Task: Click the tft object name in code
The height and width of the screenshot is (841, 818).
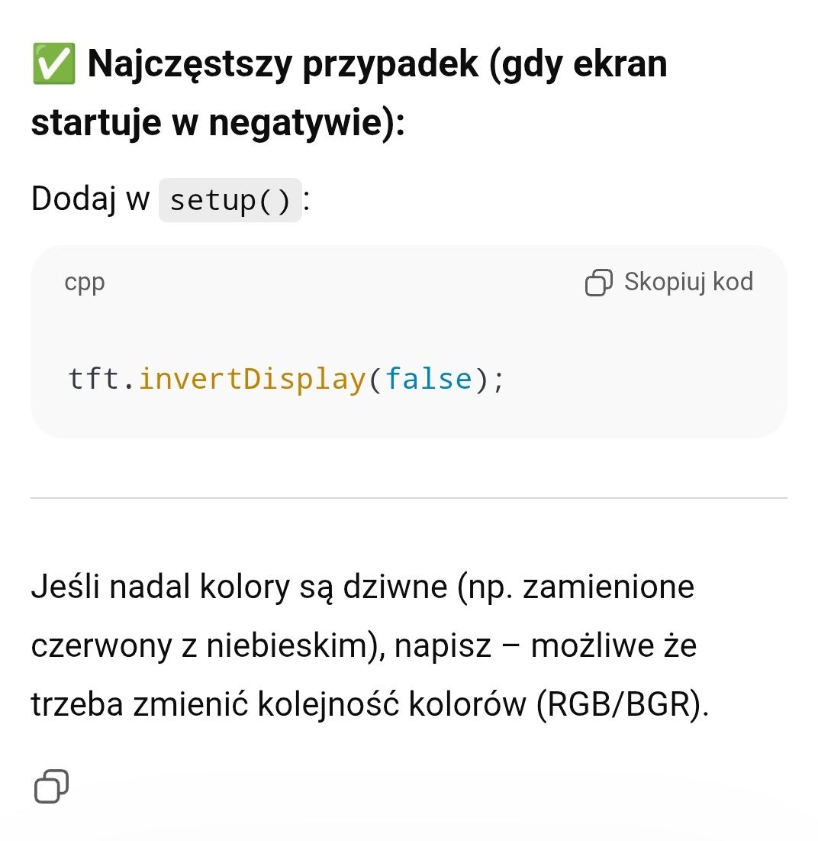Action: point(93,380)
